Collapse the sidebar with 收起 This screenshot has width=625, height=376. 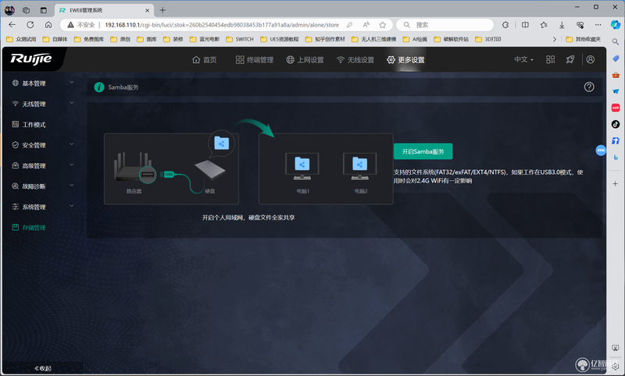click(43, 368)
